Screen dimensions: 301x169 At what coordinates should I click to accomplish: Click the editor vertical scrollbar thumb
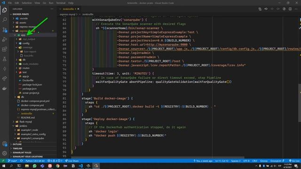(300, 102)
